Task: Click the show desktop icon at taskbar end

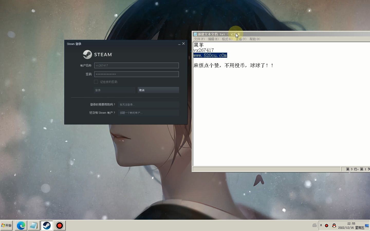Action: 367,226
